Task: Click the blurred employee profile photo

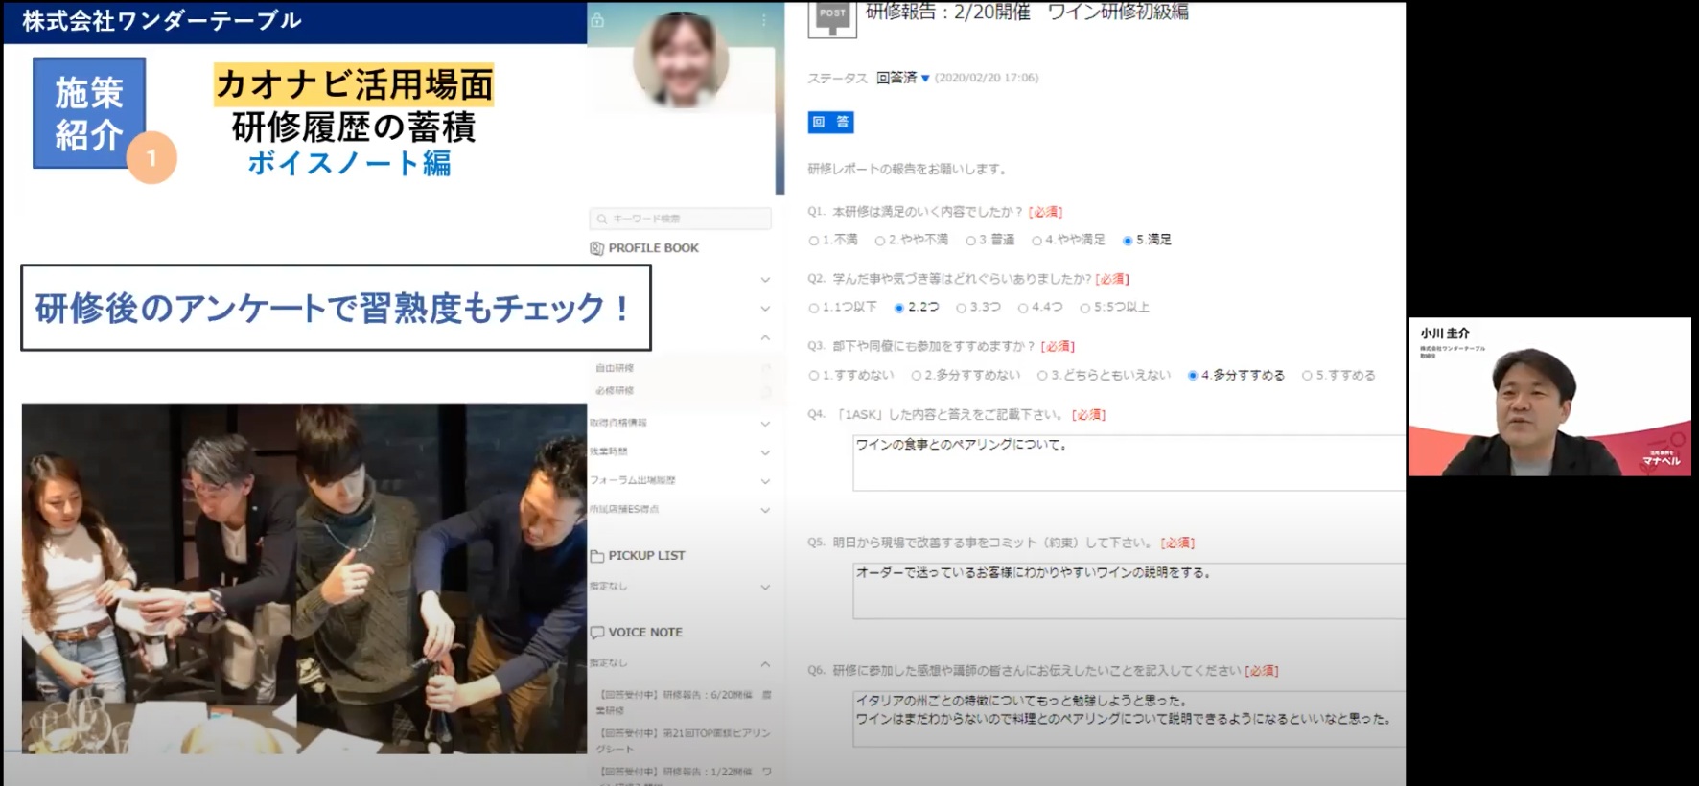Action: 681,59
